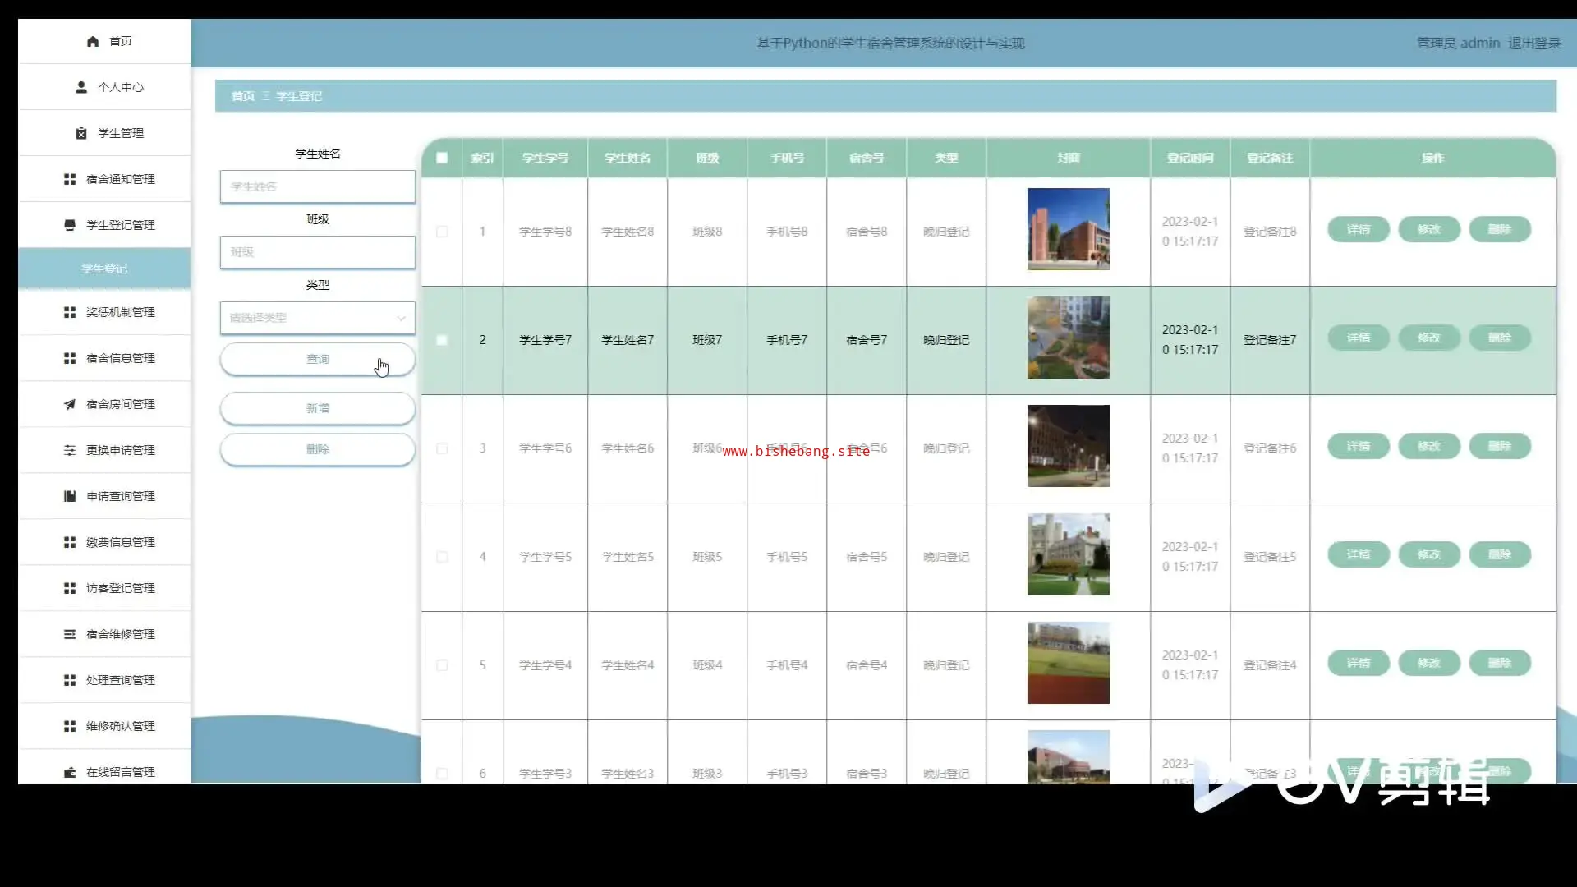The width and height of the screenshot is (1577, 887).
Task: Check the checkbox for row 1
Action: tap(442, 232)
